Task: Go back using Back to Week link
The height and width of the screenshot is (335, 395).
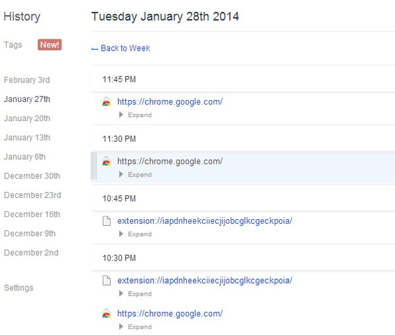Action: (120, 48)
